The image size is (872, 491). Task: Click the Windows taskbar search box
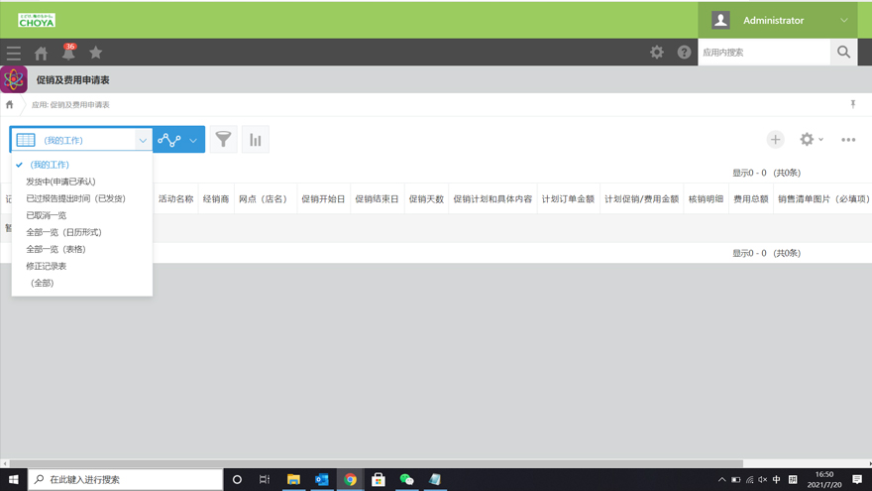[125, 479]
